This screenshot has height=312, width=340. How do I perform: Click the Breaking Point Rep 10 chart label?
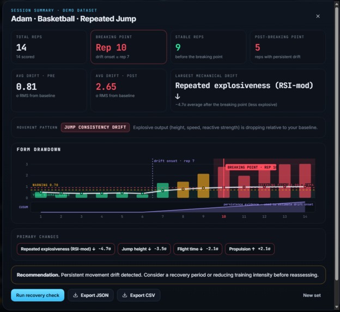click(251, 167)
